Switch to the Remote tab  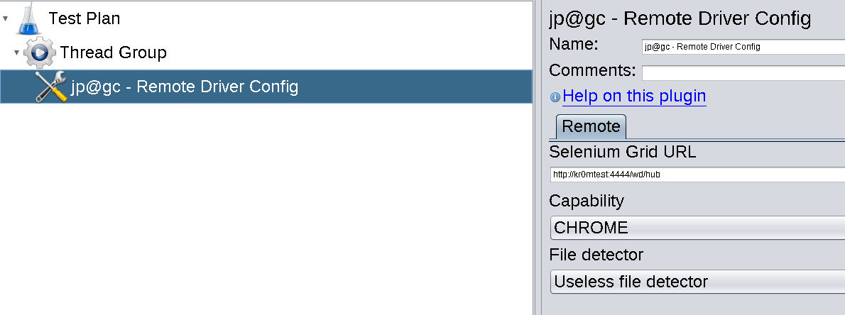(591, 127)
